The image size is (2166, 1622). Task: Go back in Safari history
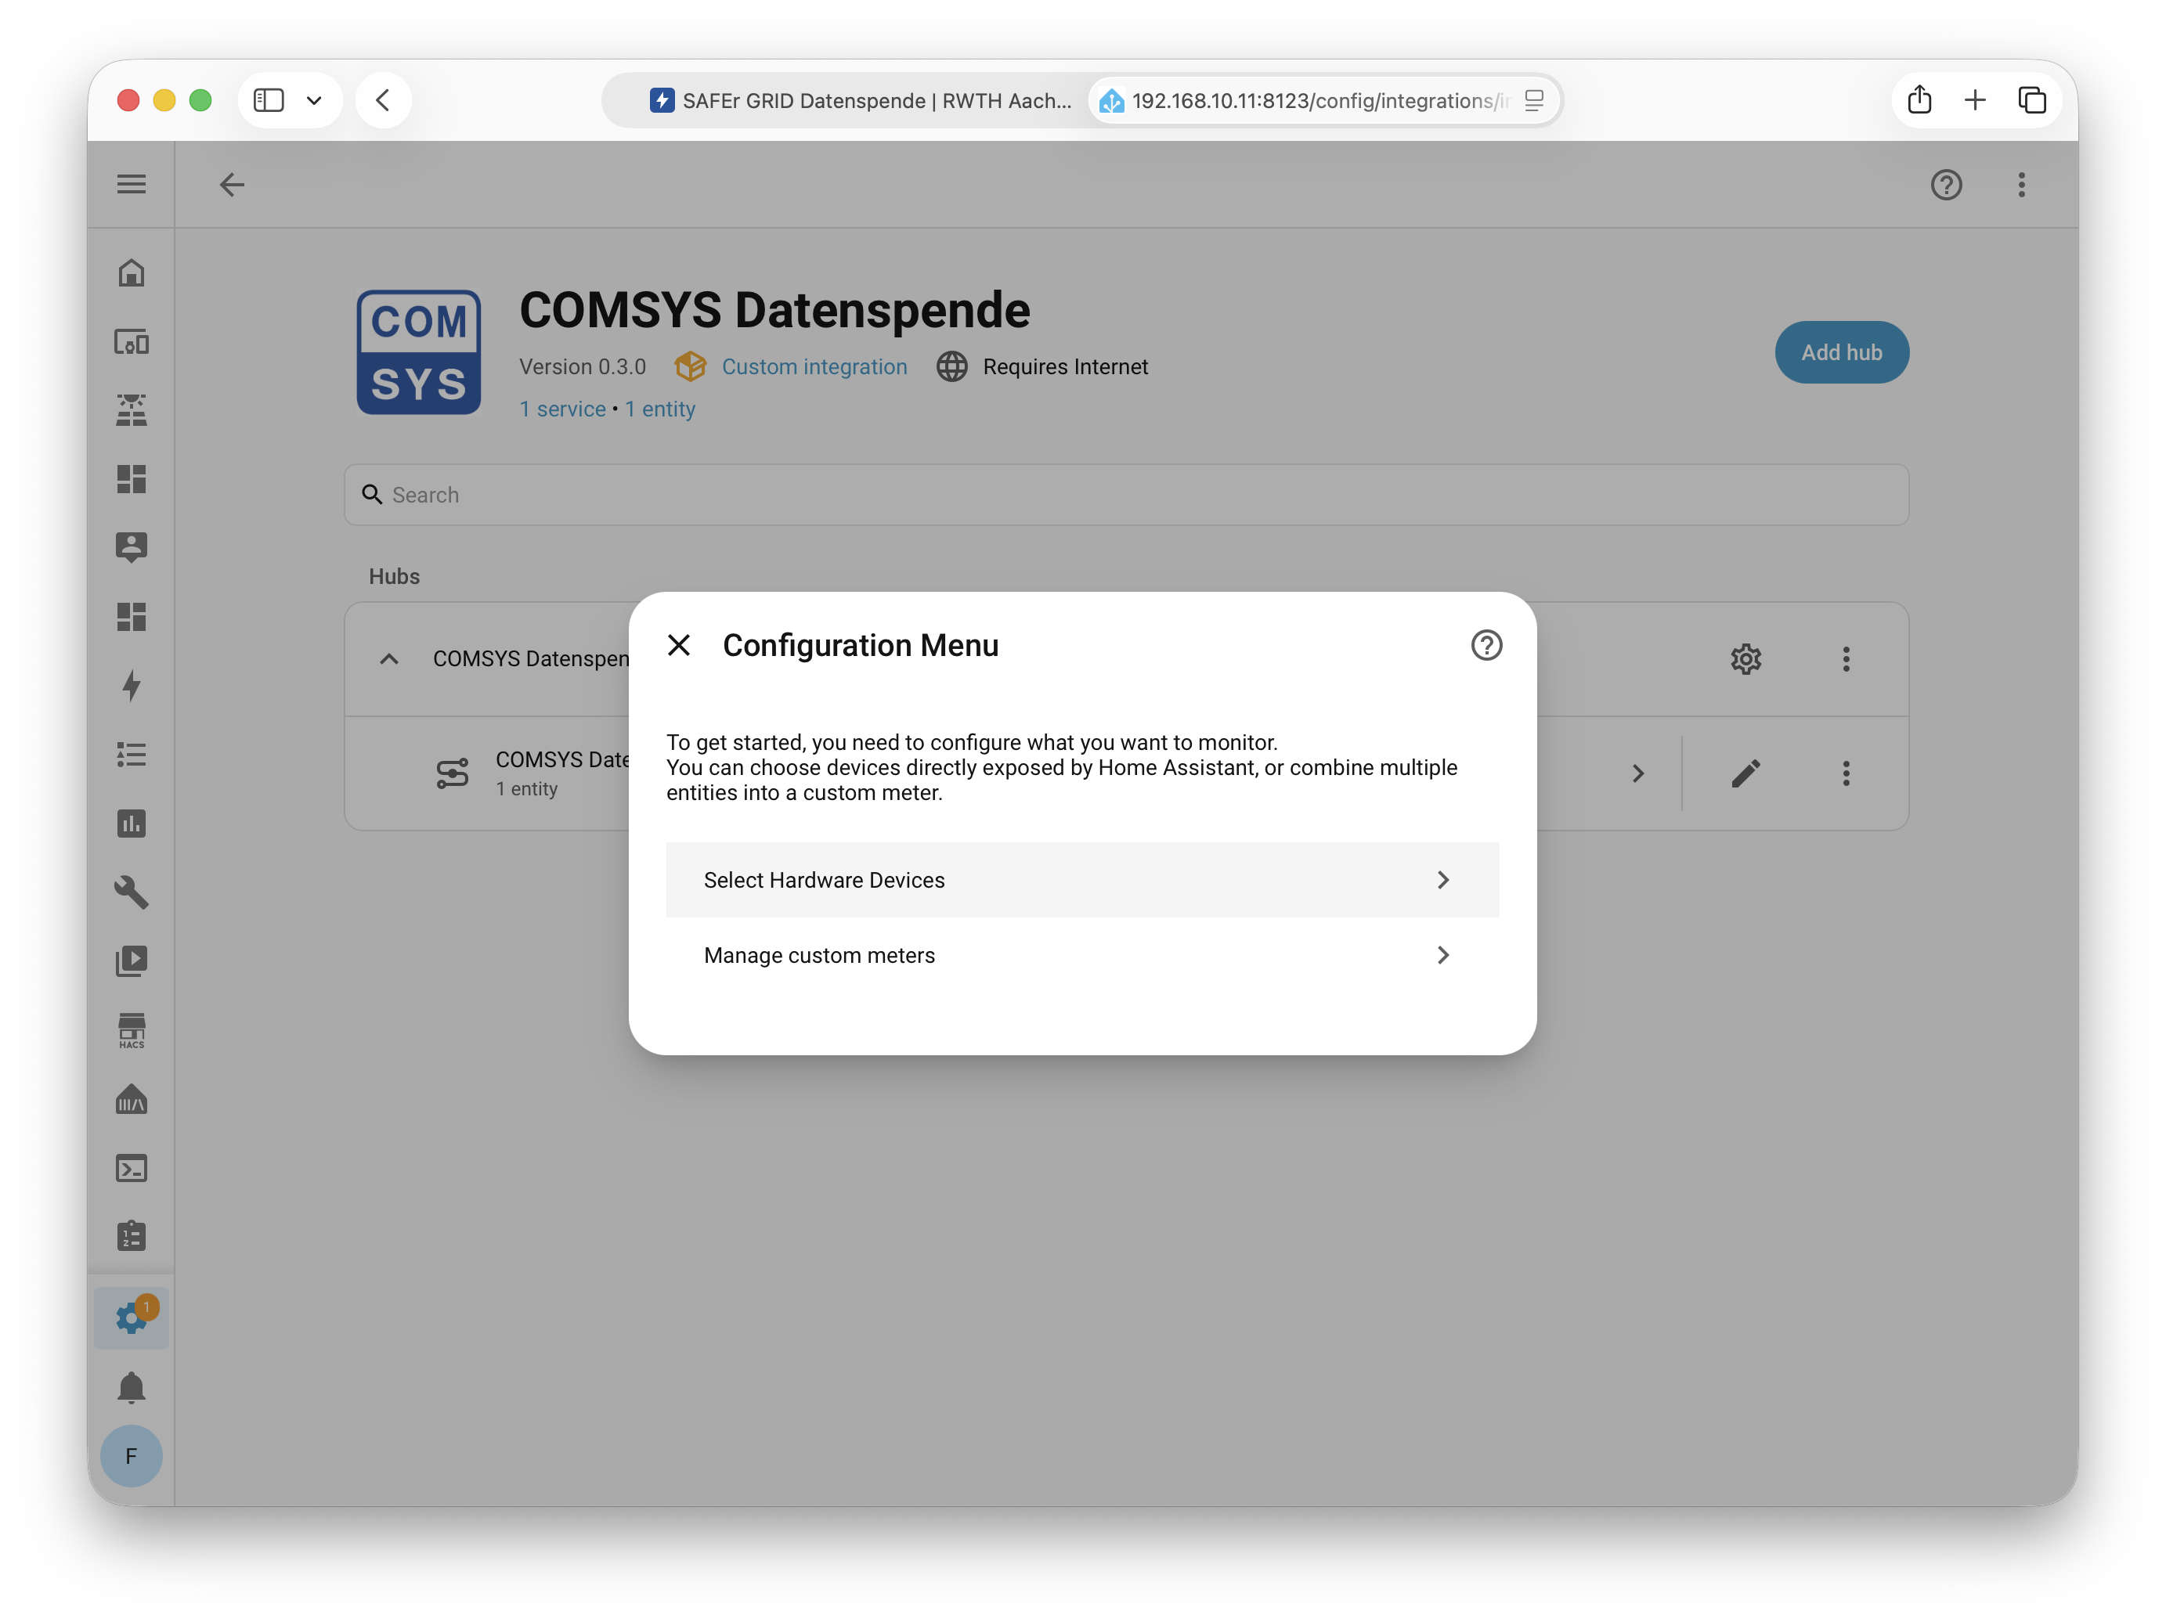pyautogui.click(x=383, y=100)
